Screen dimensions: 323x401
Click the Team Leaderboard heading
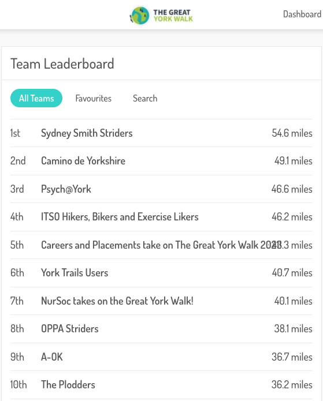62,63
